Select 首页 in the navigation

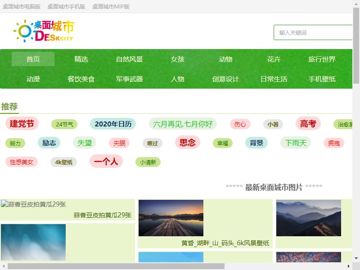pos(33,59)
